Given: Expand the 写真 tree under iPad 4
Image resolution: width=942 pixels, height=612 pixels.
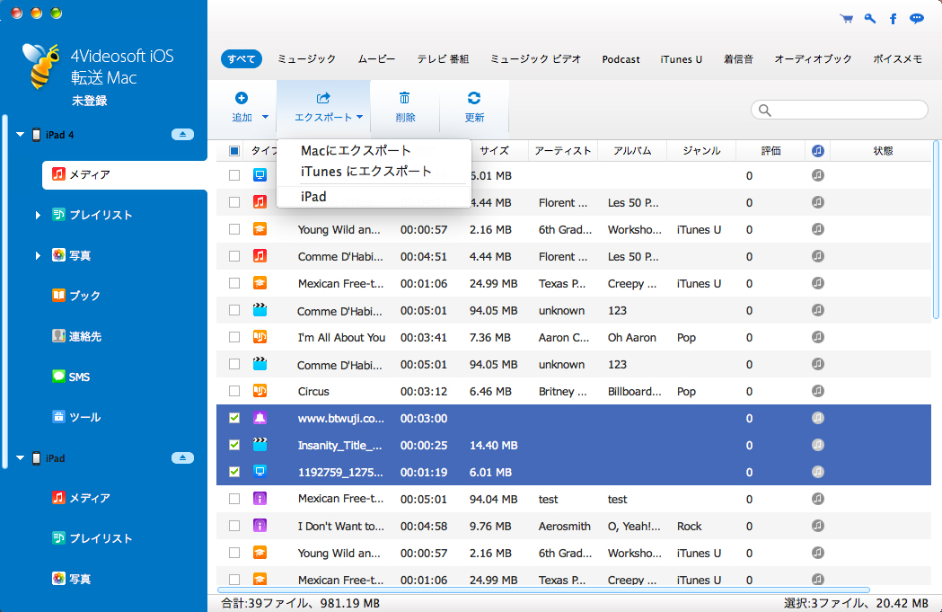Looking at the screenshot, I should click(38, 255).
